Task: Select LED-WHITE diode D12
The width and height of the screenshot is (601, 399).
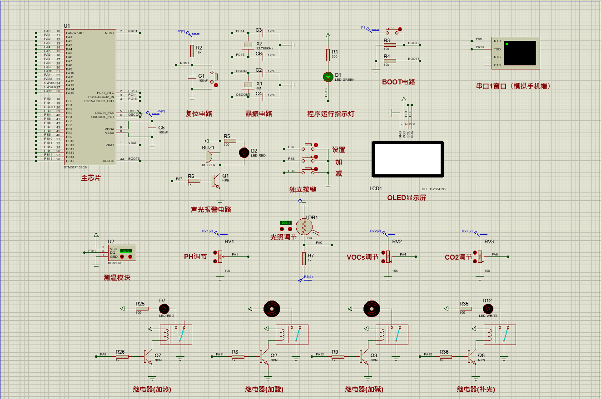Action: click(x=488, y=309)
